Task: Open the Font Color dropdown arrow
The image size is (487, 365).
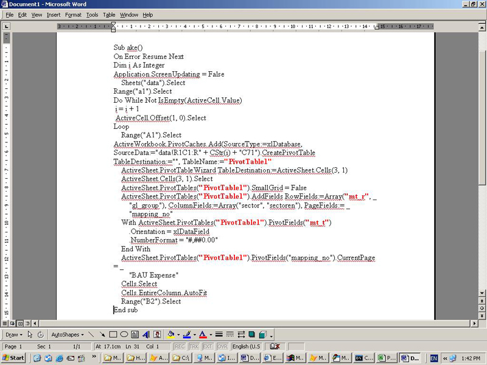Action: click(x=210, y=335)
